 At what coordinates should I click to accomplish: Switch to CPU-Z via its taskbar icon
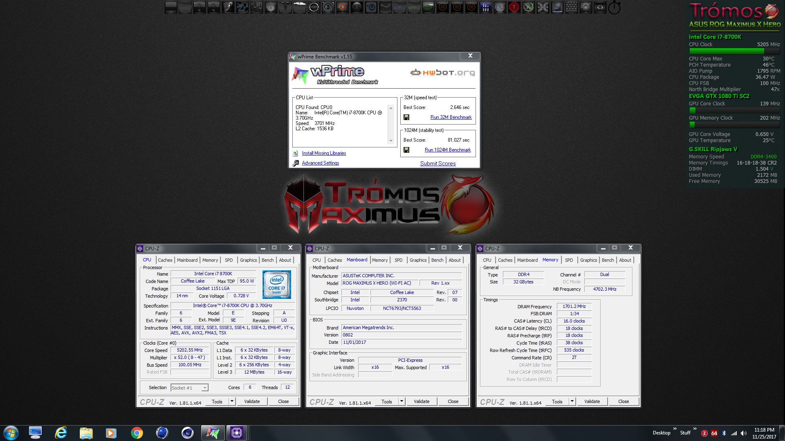point(237,432)
